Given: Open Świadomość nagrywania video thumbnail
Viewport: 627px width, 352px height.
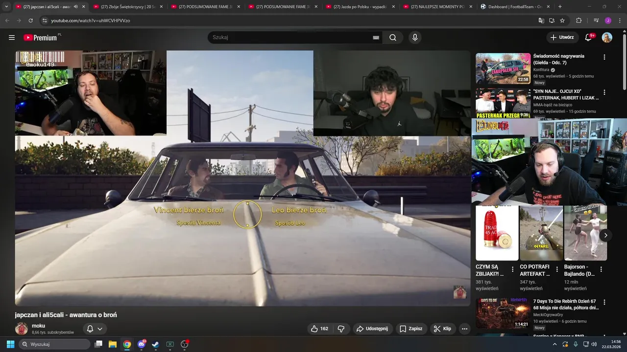Looking at the screenshot, I should coord(503,68).
